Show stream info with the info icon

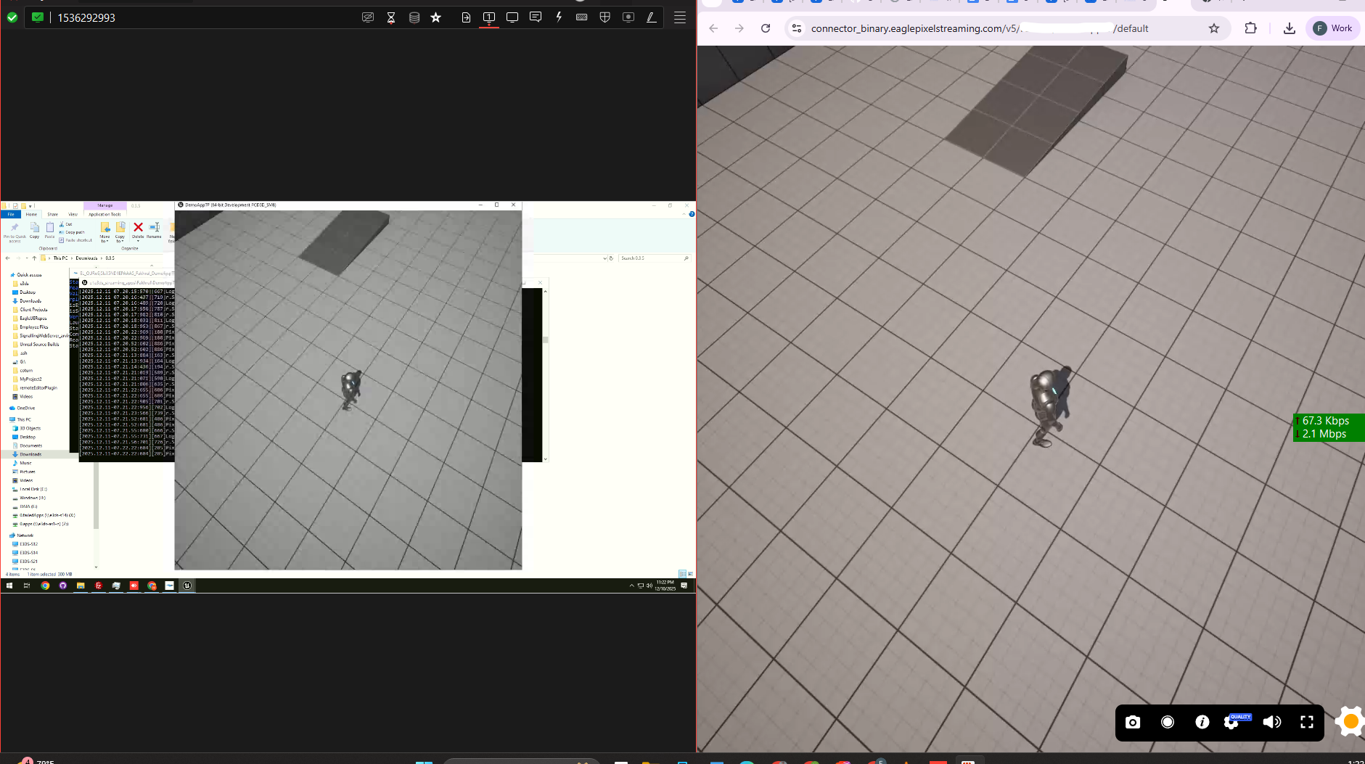click(1202, 722)
